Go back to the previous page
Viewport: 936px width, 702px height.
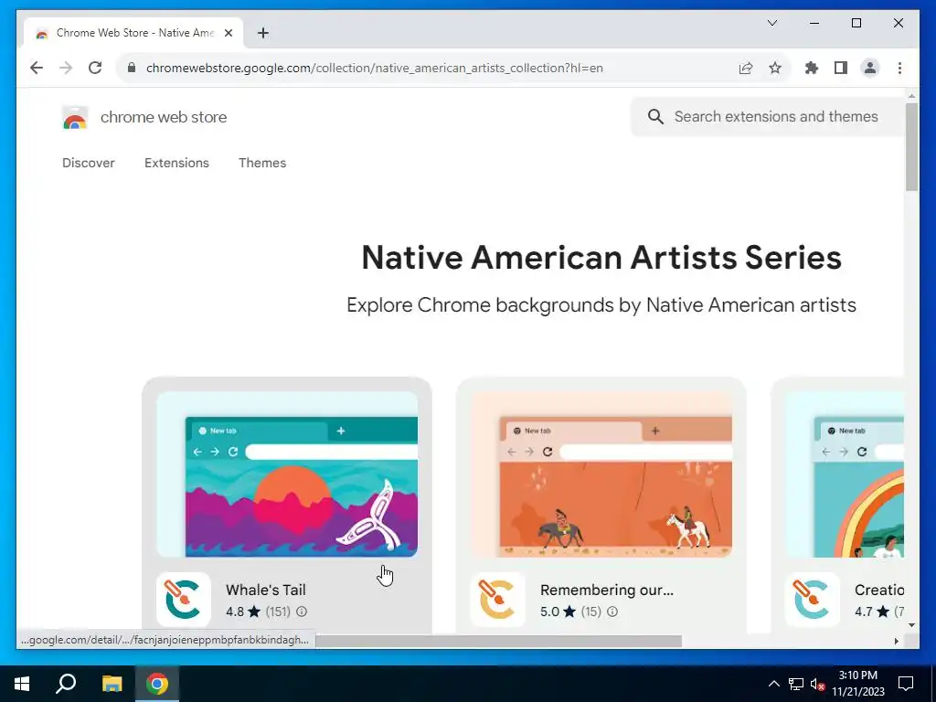(37, 68)
